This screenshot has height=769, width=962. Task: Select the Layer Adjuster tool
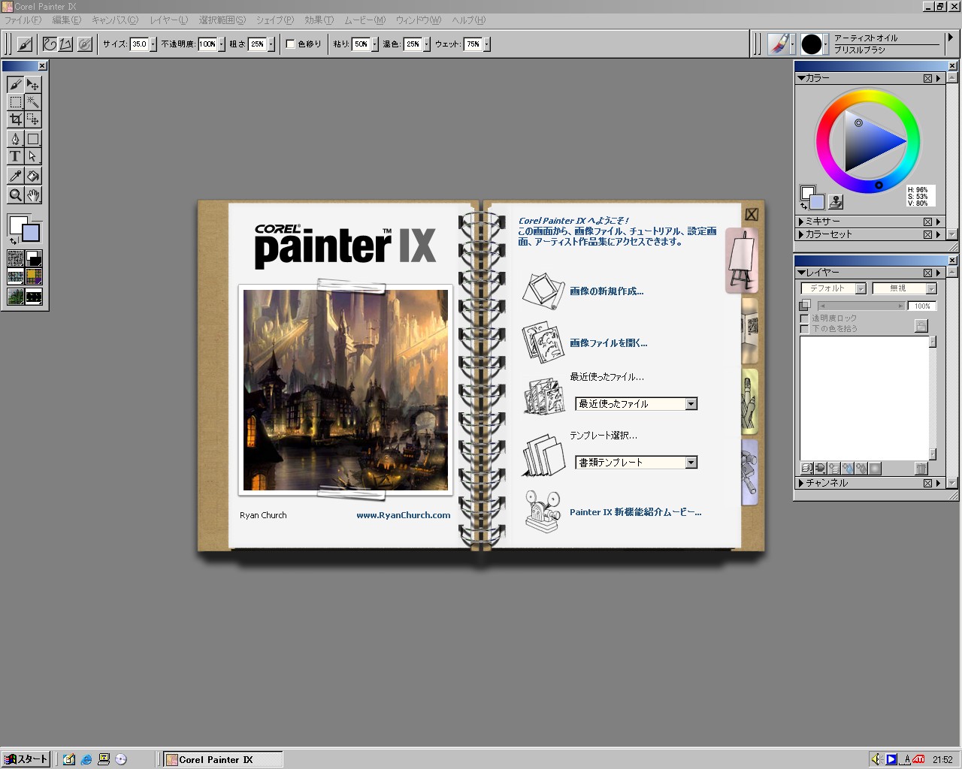click(33, 84)
